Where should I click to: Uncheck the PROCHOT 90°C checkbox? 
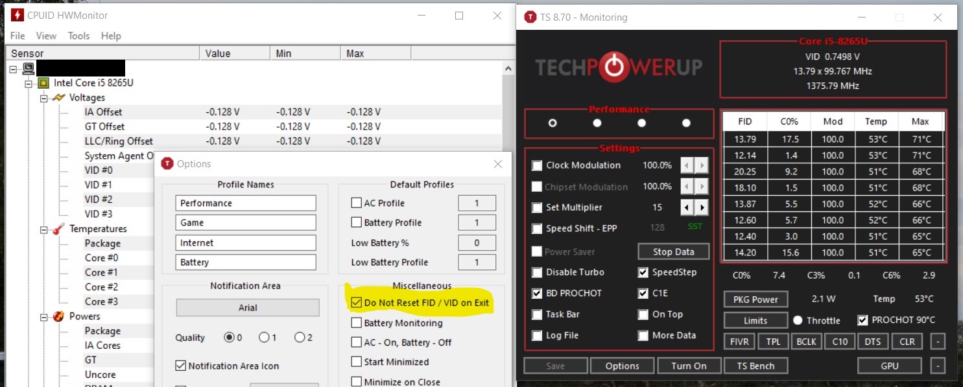(x=862, y=320)
